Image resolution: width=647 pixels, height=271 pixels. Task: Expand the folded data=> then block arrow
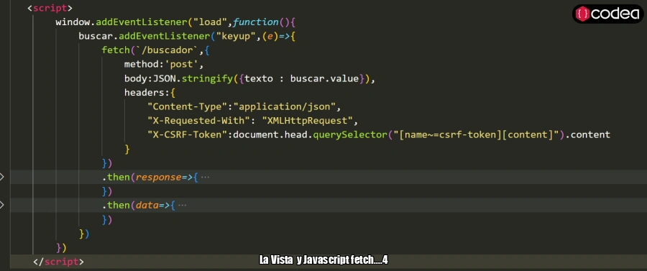(x=2, y=205)
